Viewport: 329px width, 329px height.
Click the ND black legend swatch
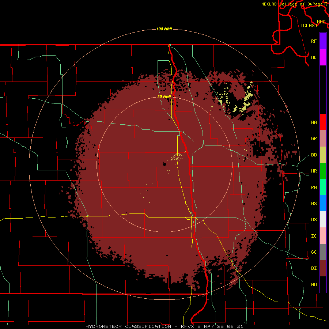pos(323,284)
